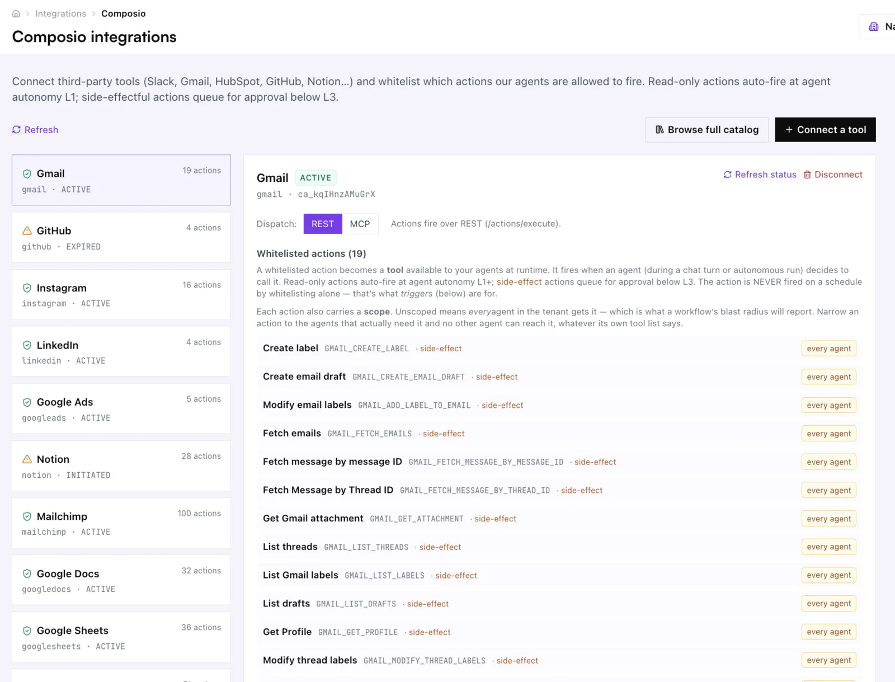Click Google Sheets shield check icon
Image resolution: width=895 pixels, height=682 pixels.
click(27, 631)
